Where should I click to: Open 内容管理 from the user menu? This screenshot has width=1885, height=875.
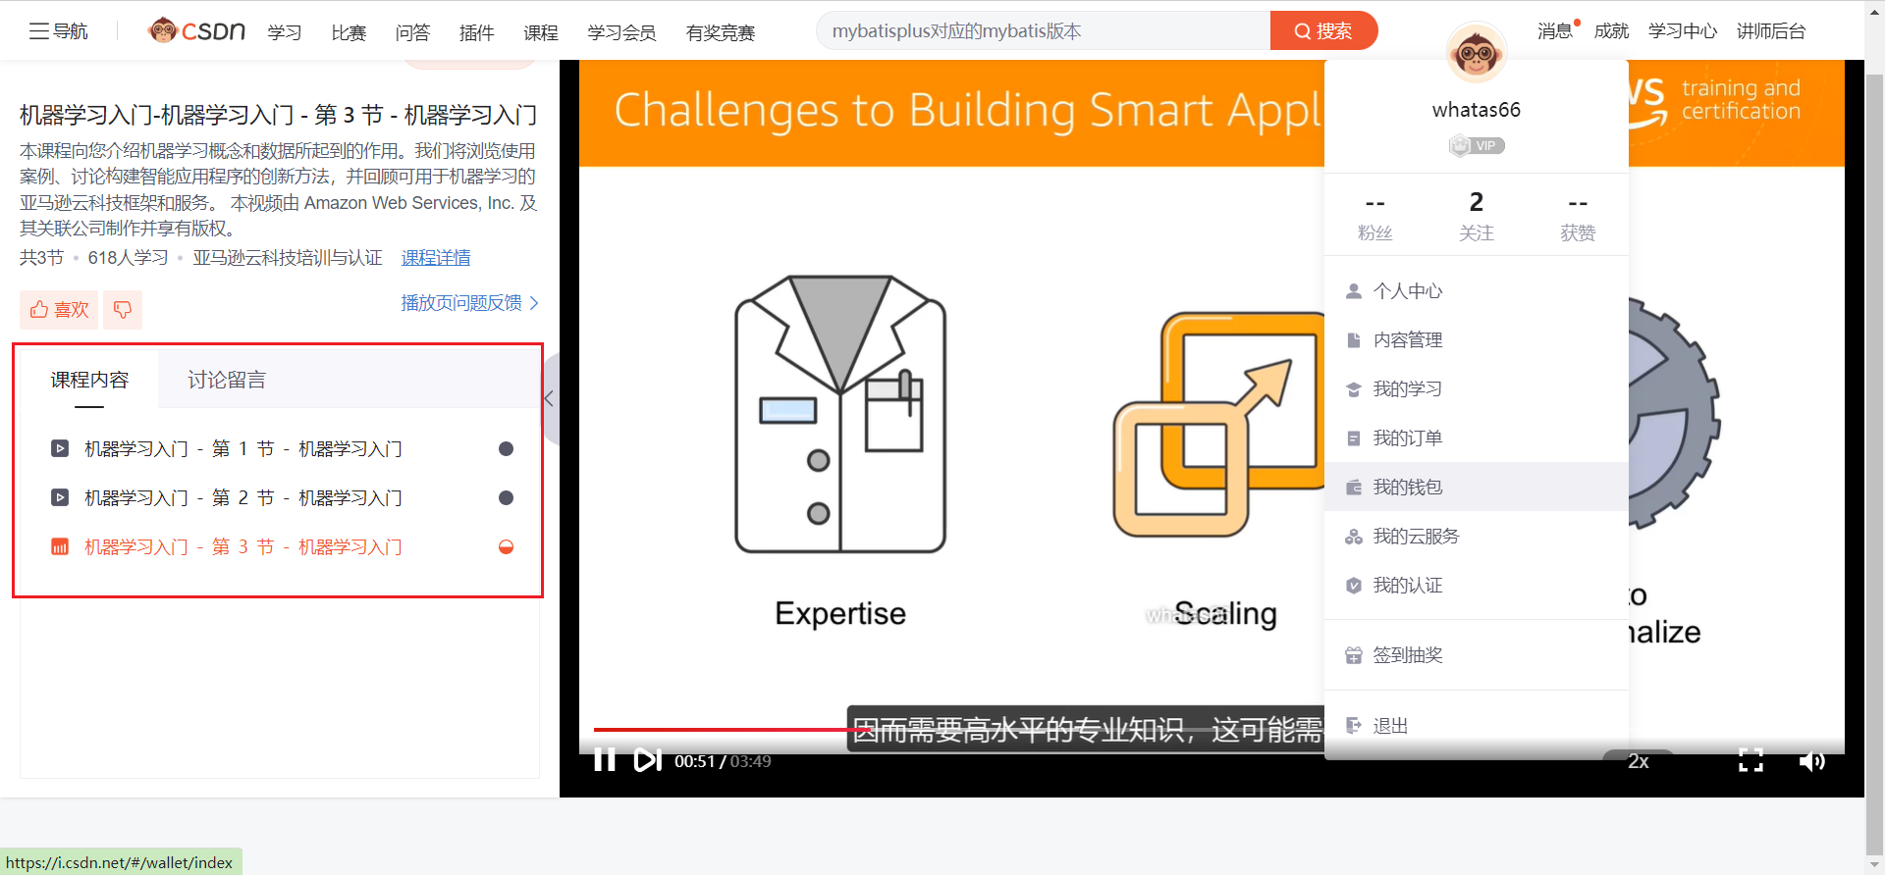coord(1477,340)
